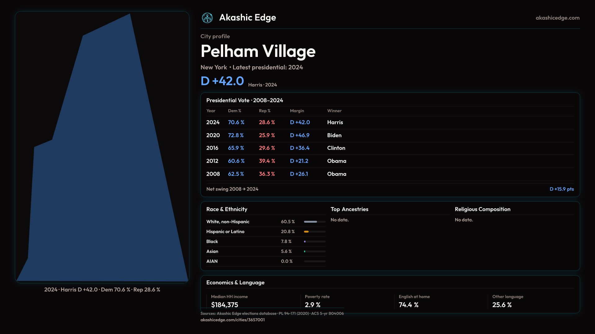Click the Winner column header
Screen dimensions: 595x334
click(x=334, y=111)
